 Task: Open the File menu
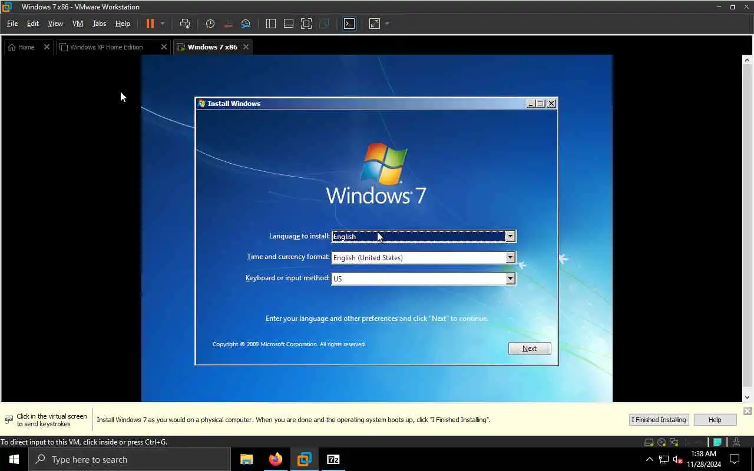click(x=12, y=24)
